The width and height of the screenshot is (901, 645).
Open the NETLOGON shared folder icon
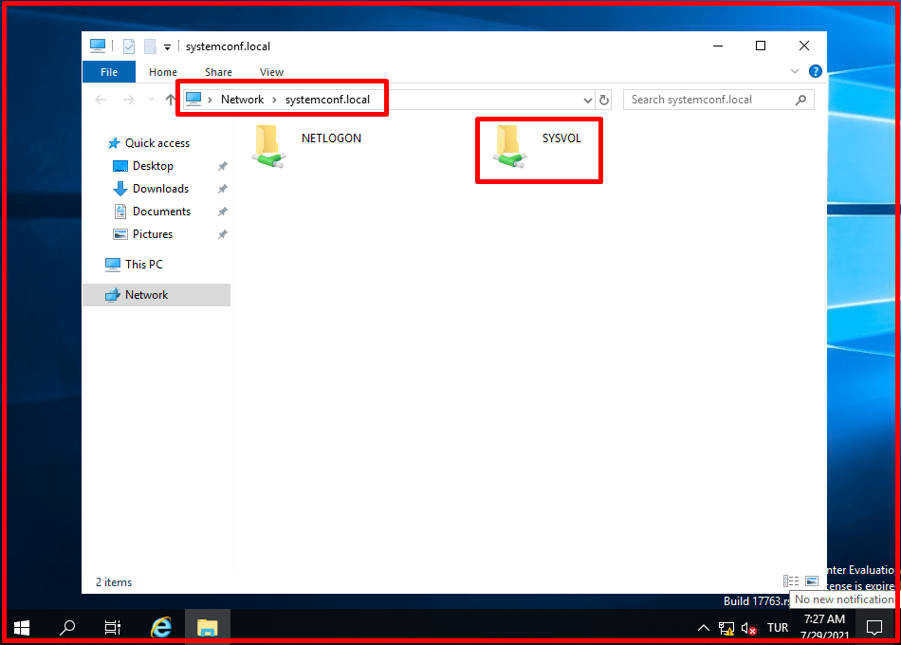click(x=268, y=146)
